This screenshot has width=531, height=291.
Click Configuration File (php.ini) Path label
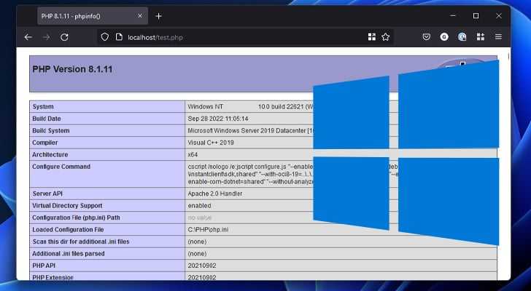click(x=76, y=218)
